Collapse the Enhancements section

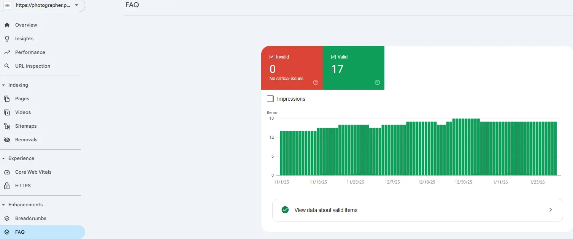click(x=4, y=204)
